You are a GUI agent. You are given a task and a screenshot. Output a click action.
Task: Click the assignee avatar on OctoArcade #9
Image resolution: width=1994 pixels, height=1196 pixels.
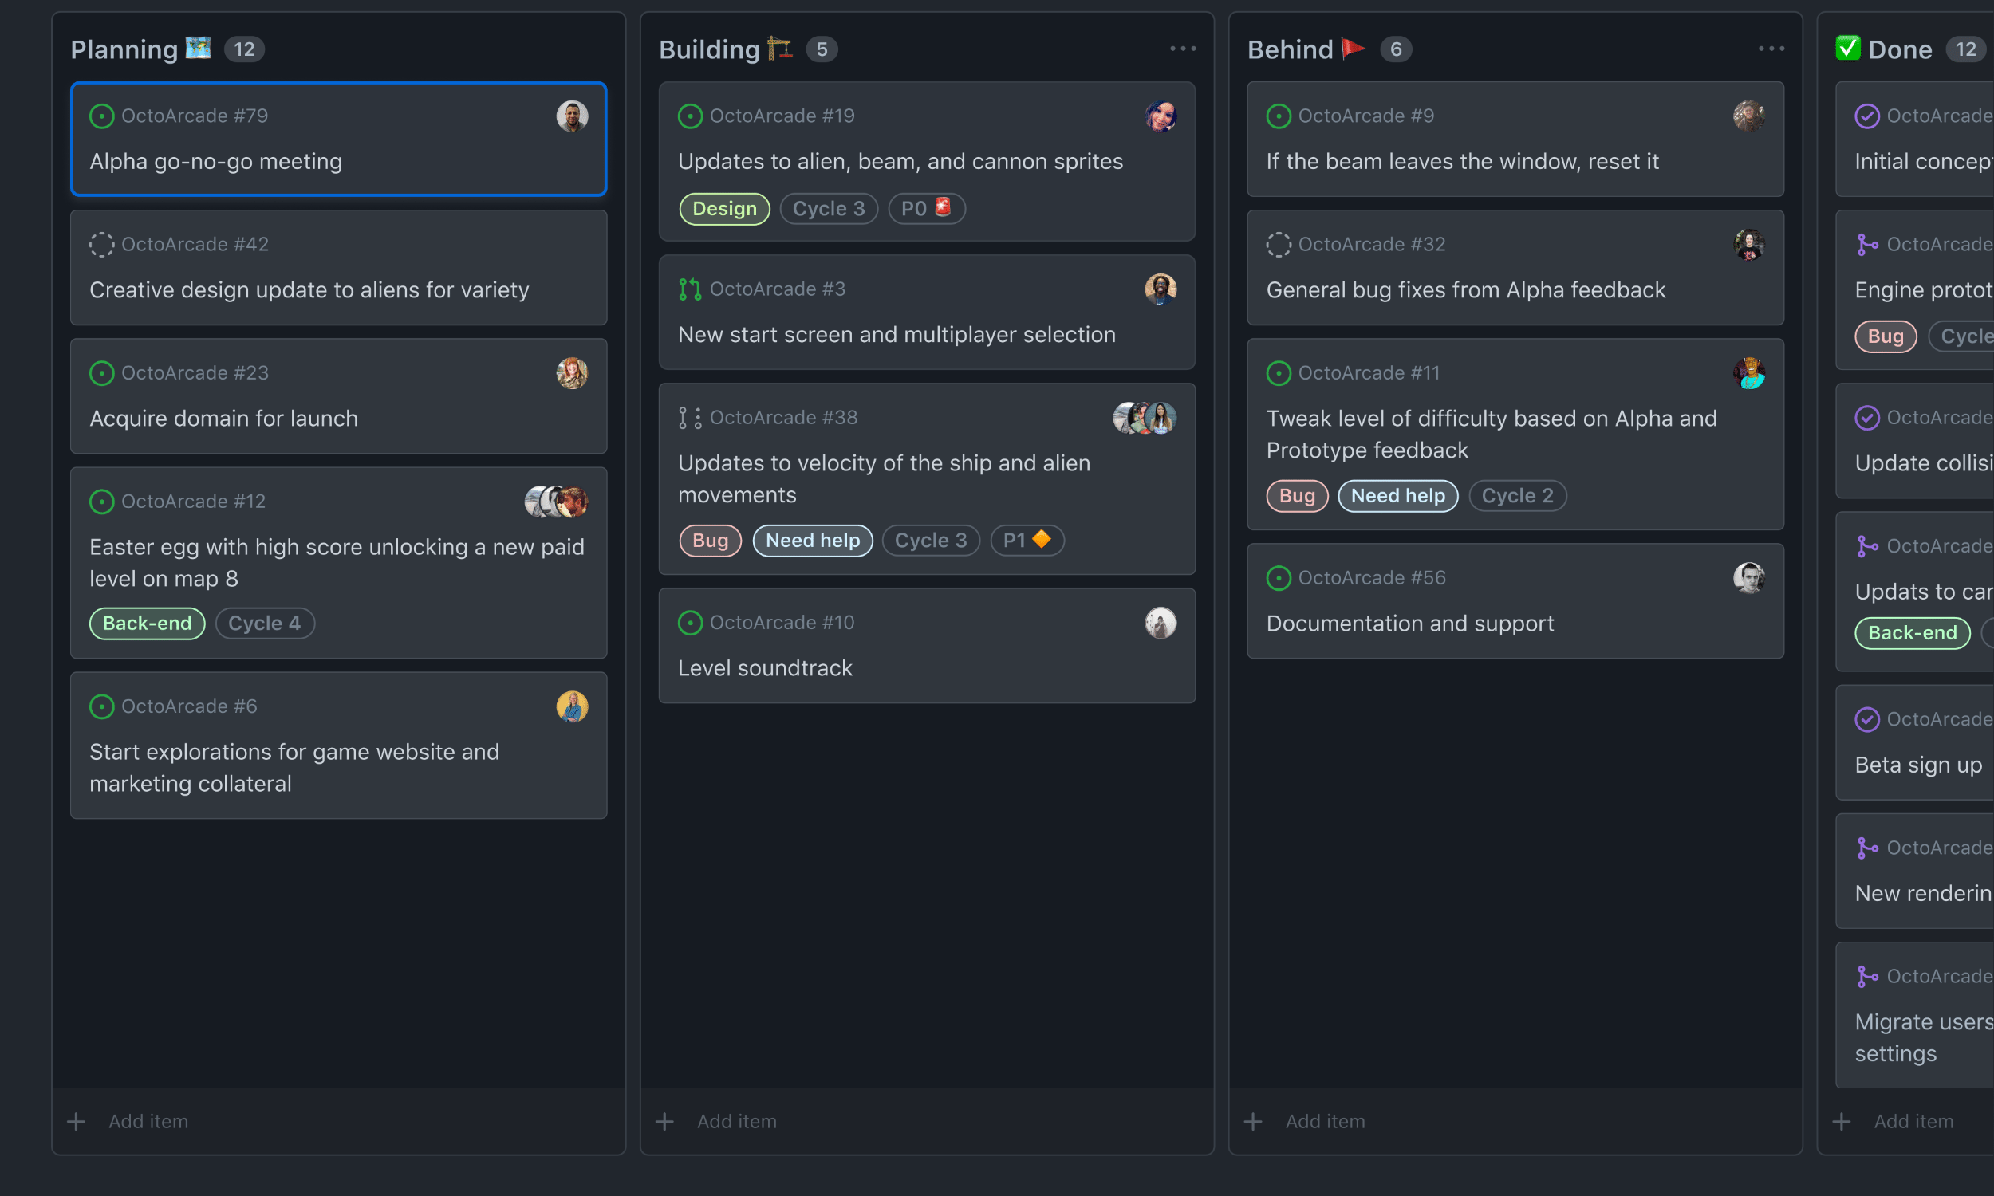1748,116
